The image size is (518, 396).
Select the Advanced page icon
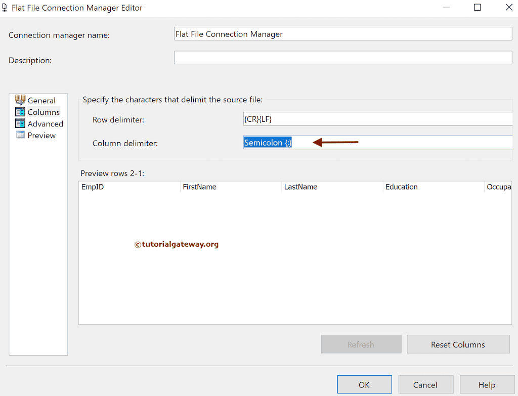click(21, 123)
